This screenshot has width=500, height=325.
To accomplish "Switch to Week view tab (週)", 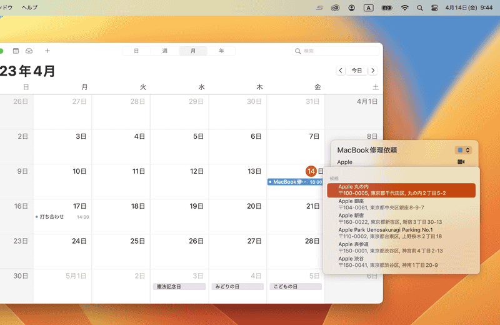I will point(164,51).
